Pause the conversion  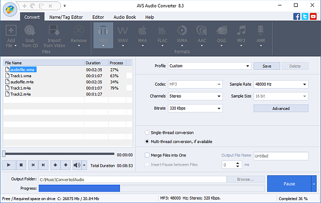click(289, 184)
